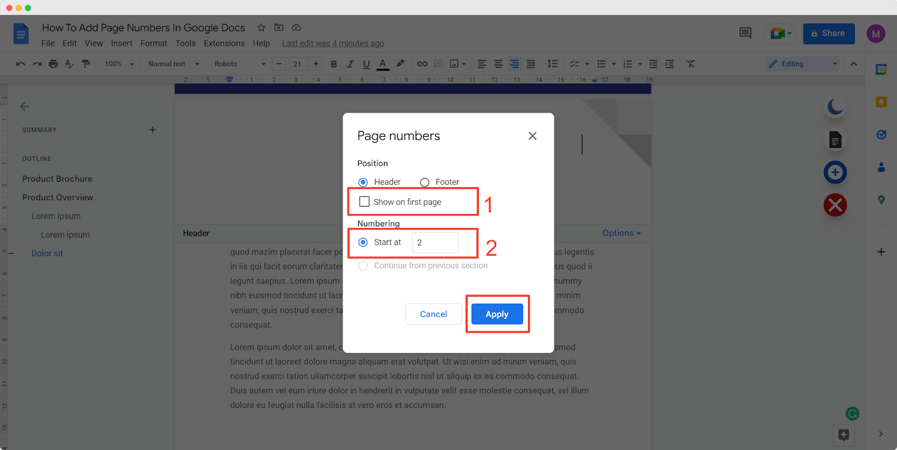Select Continue from previous section radio
Image resolution: width=897 pixels, height=450 pixels.
tap(363, 266)
